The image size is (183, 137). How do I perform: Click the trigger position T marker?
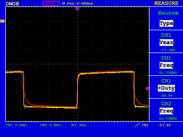(x=77, y=9)
